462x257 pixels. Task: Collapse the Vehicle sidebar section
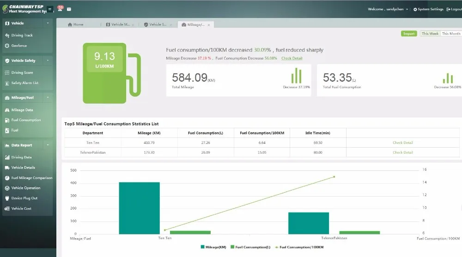(48, 23)
